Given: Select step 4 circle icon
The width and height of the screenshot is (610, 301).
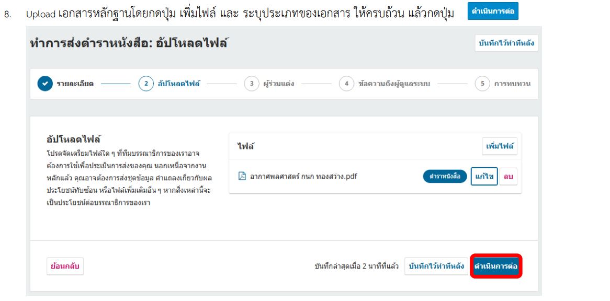Looking at the screenshot, I should [346, 84].
